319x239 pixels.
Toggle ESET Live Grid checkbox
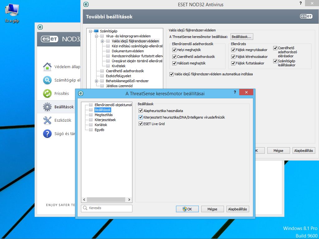pyautogui.click(x=140, y=124)
